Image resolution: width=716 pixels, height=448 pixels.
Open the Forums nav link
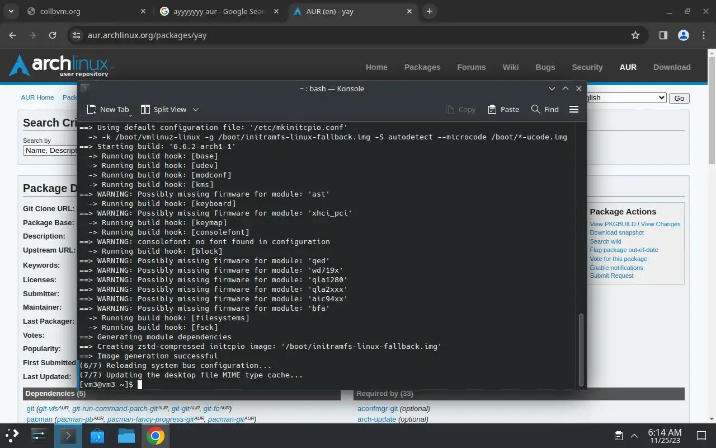(472, 67)
